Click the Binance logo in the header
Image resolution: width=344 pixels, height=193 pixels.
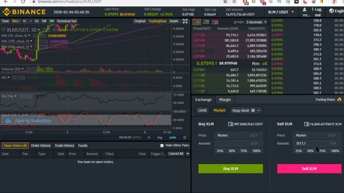tap(24, 12)
